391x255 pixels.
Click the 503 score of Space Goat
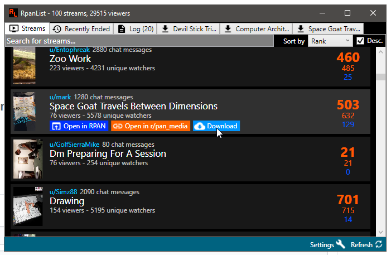pyautogui.click(x=348, y=105)
